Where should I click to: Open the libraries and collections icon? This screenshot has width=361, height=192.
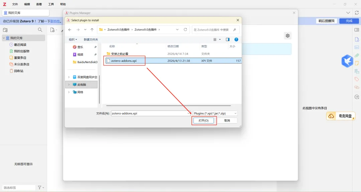point(357,71)
